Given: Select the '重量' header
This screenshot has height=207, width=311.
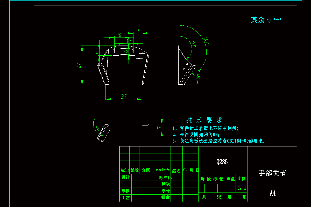Looking at the screenshot, I should [231, 179].
